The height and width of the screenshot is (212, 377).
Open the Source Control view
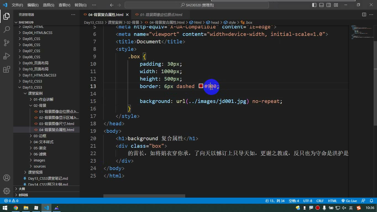[x=7, y=43]
